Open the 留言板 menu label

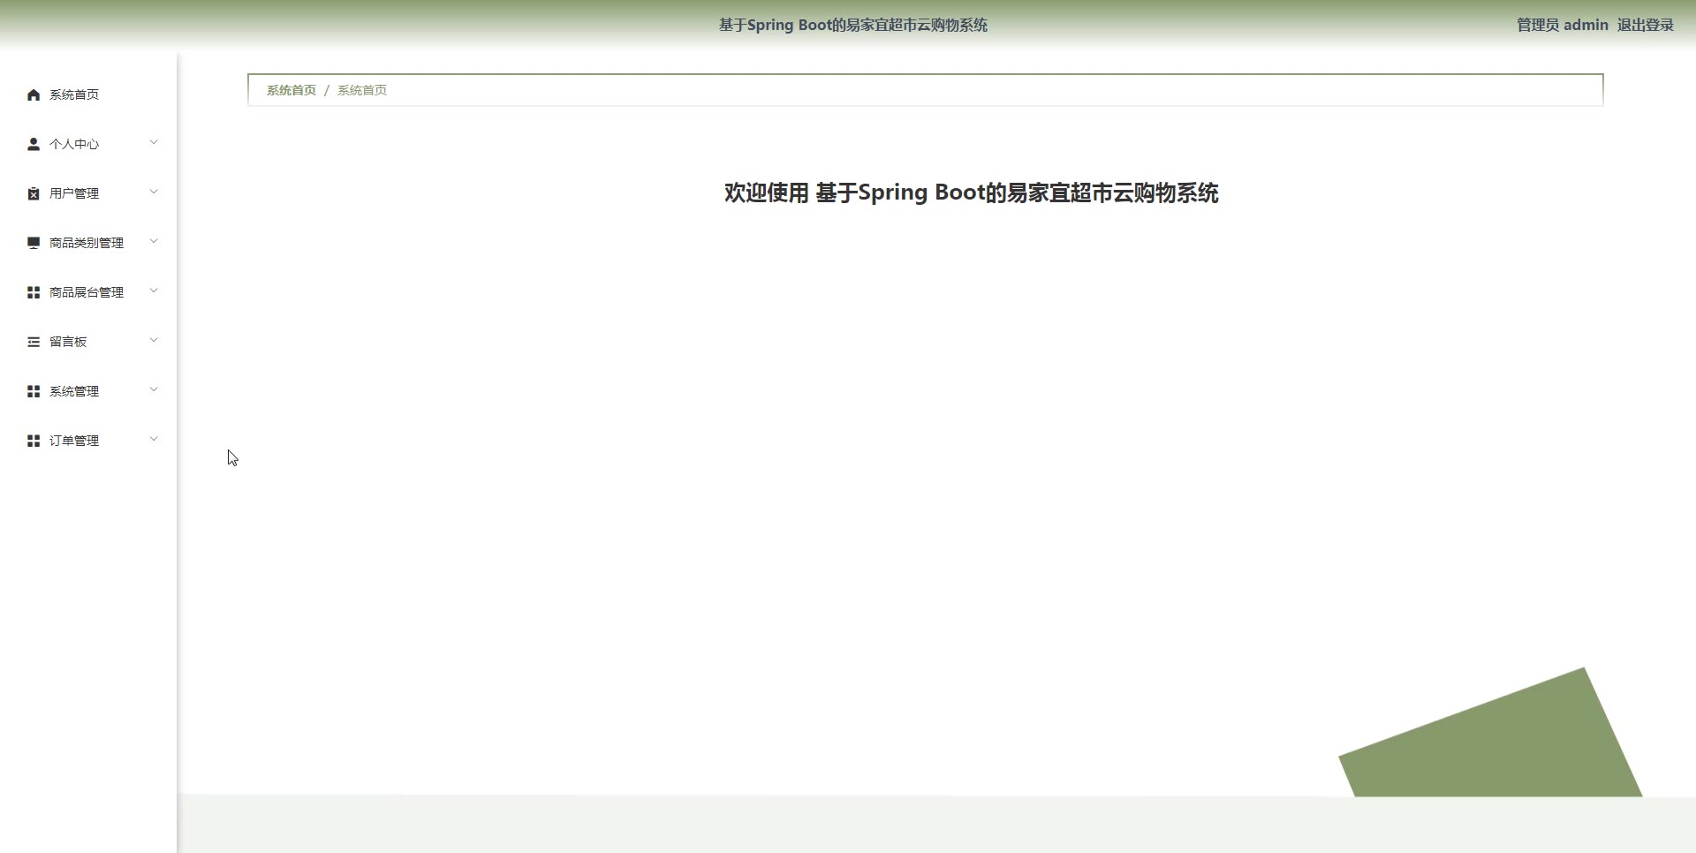pyautogui.click(x=68, y=342)
